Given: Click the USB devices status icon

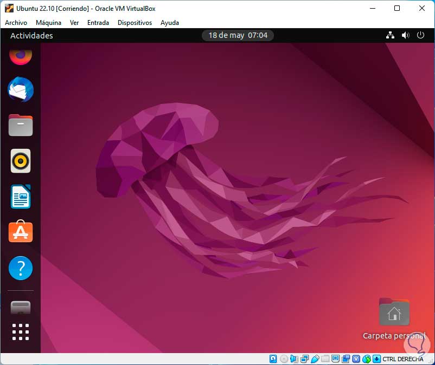Looking at the screenshot, I should 315,359.
